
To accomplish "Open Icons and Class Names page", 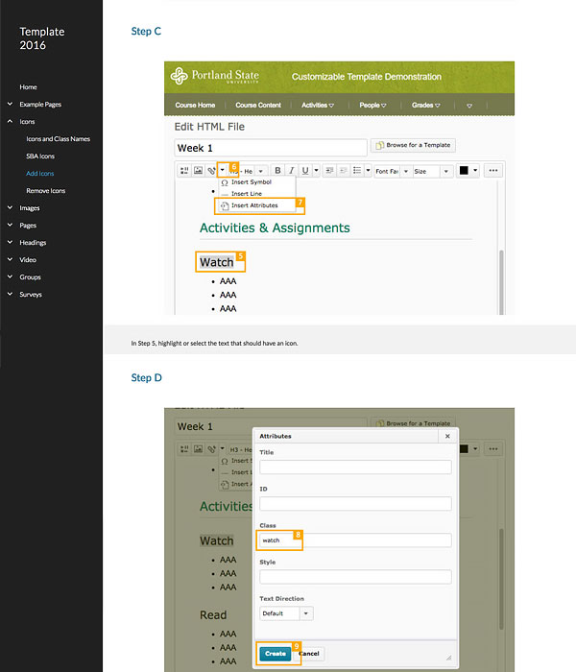I will (59, 139).
